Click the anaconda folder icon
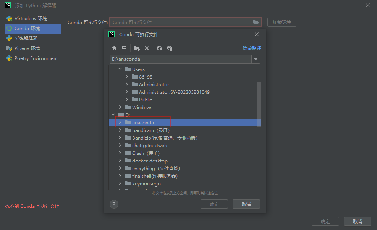 [128, 122]
